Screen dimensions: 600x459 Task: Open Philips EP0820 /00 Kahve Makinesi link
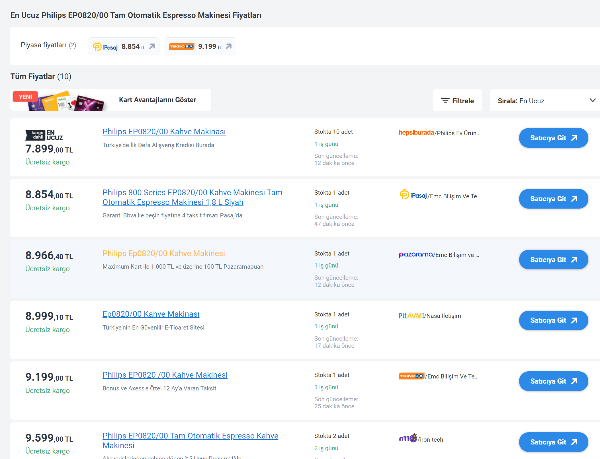(165, 375)
